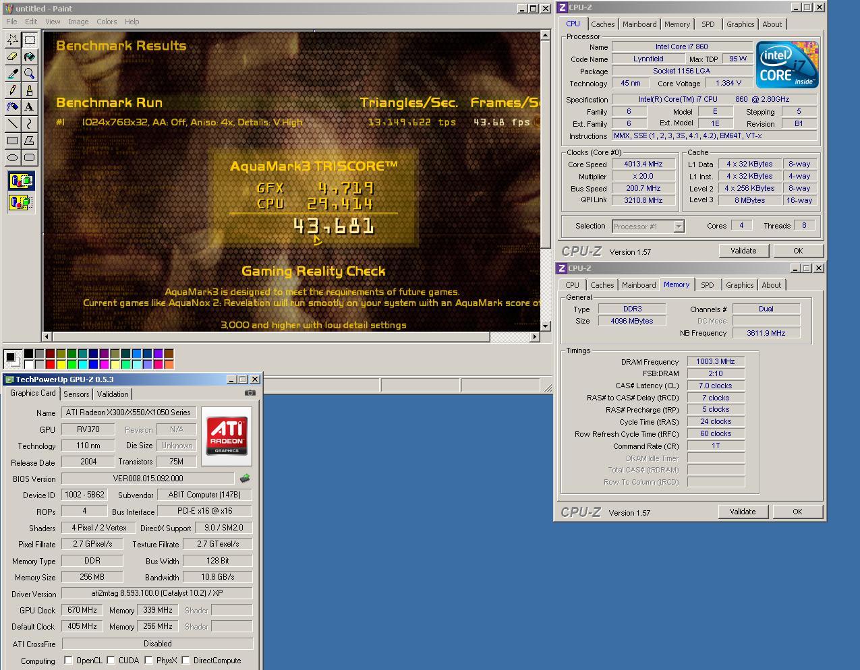The width and height of the screenshot is (860, 670).
Task: Open Mainboard tab in top CPU-Z window
Action: click(x=639, y=24)
